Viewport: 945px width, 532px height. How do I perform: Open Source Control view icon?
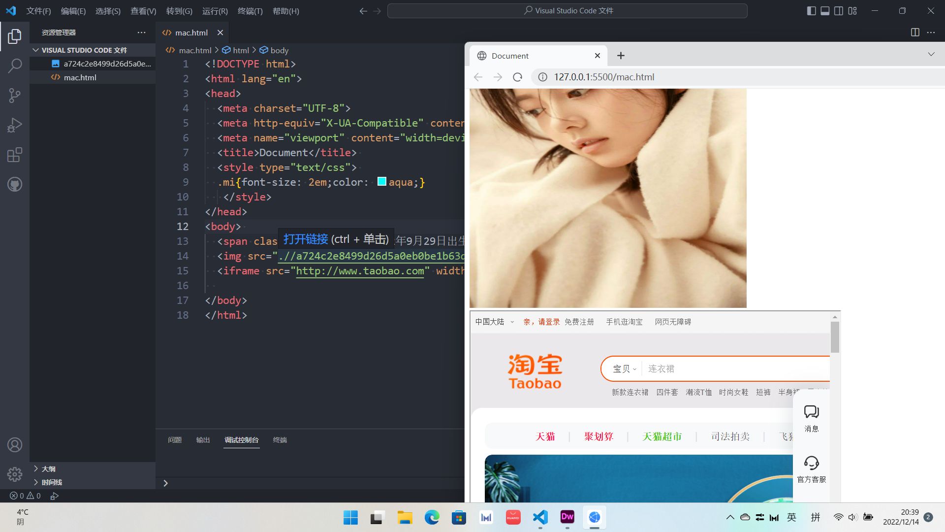[15, 95]
